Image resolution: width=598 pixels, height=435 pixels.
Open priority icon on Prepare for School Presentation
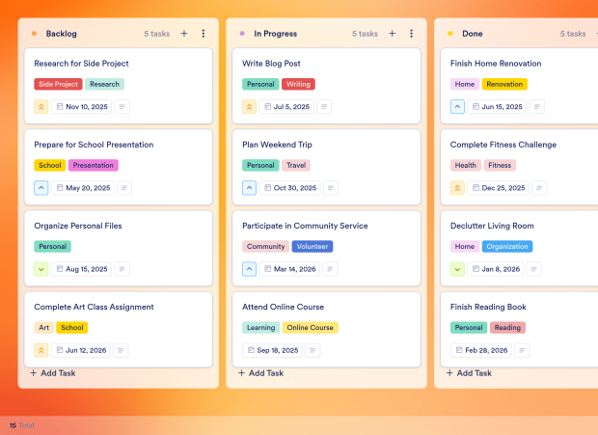click(x=41, y=188)
